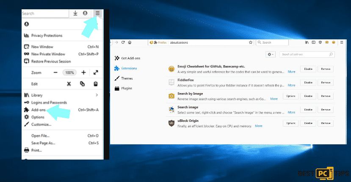Click the Search field in the menu window
The width and height of the screenshot is (351, 182).
45,14
